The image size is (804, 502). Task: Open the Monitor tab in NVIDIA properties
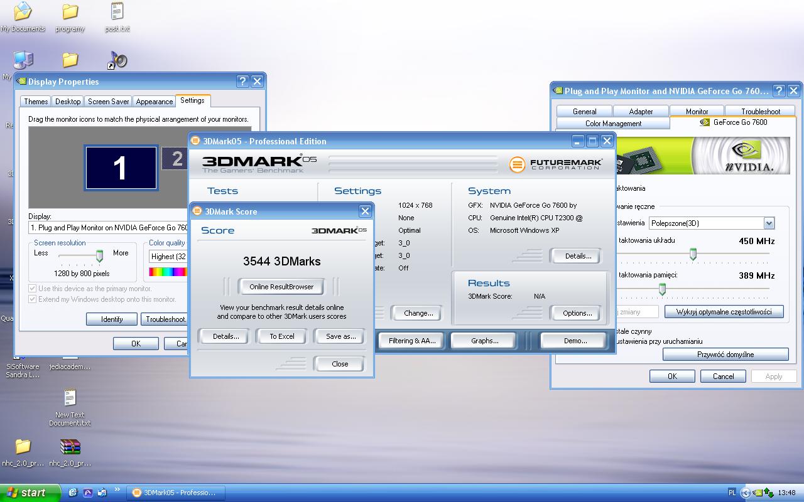(697, 112)
